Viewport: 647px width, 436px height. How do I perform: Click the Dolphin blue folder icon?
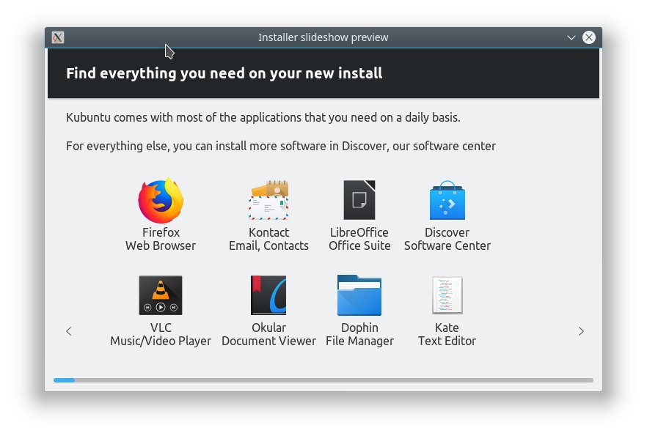pyautogui.click(x=359, y=295)
